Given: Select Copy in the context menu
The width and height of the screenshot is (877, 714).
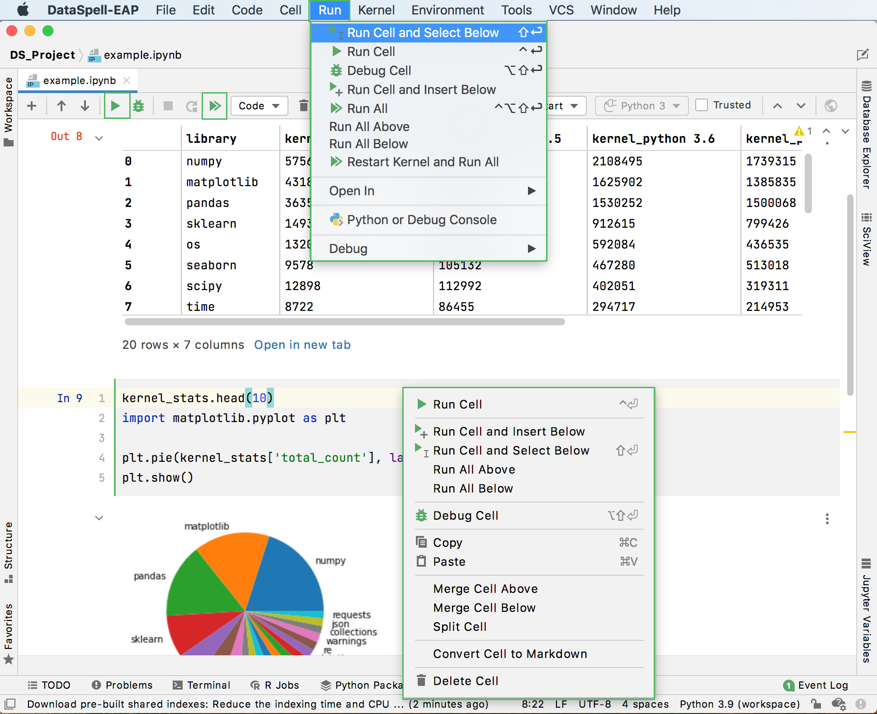Looking at the screenshot, I should (528, 543).
